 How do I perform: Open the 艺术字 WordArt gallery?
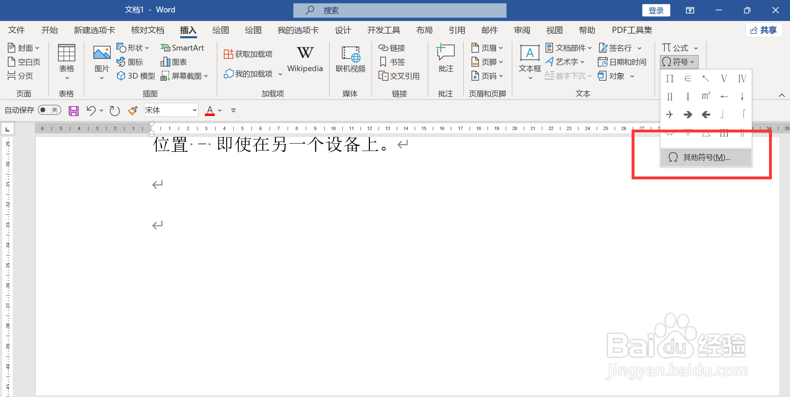click(565, 62)
